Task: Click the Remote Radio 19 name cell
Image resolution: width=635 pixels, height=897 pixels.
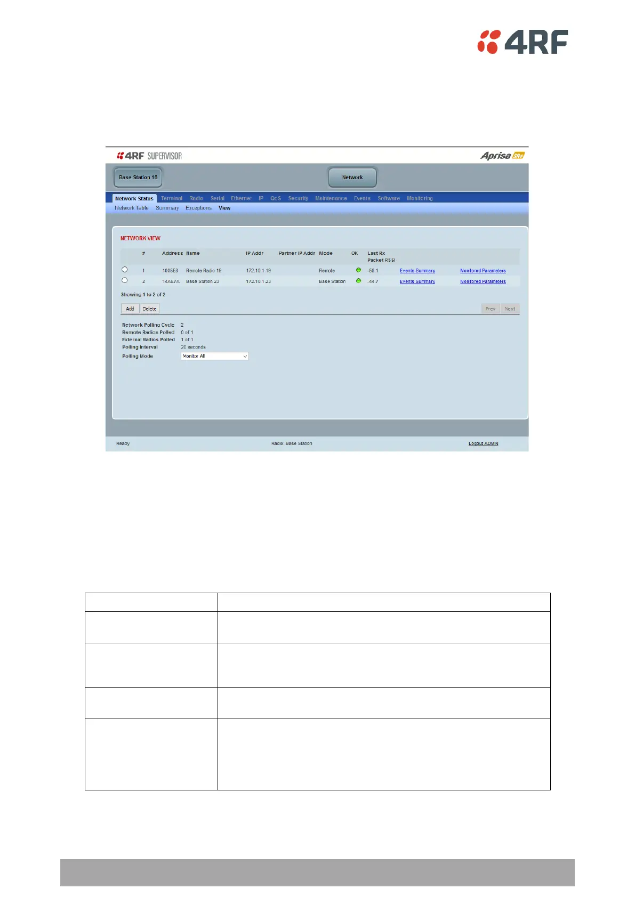Action: (x=204, y=271)
